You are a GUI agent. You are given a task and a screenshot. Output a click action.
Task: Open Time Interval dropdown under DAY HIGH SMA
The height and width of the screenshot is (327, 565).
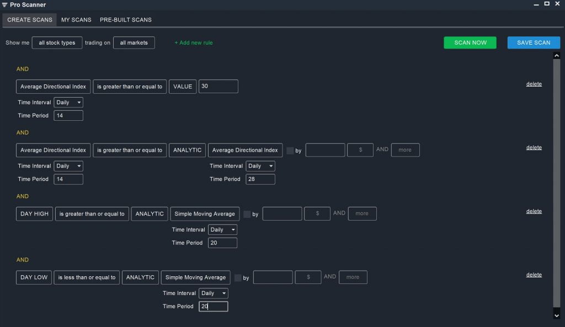[222, 230]
